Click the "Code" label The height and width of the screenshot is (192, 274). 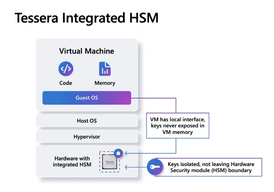(x=66, y=83)
